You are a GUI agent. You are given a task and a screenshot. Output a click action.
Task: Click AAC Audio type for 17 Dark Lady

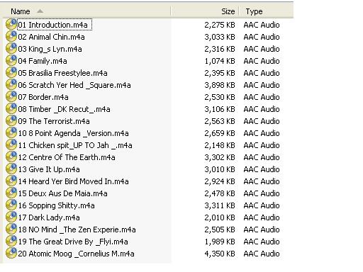pos(262,217)
